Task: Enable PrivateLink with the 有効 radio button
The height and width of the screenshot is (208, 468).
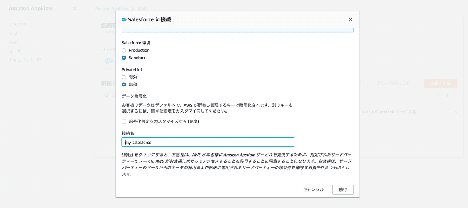Action: (x=124, y=77)
